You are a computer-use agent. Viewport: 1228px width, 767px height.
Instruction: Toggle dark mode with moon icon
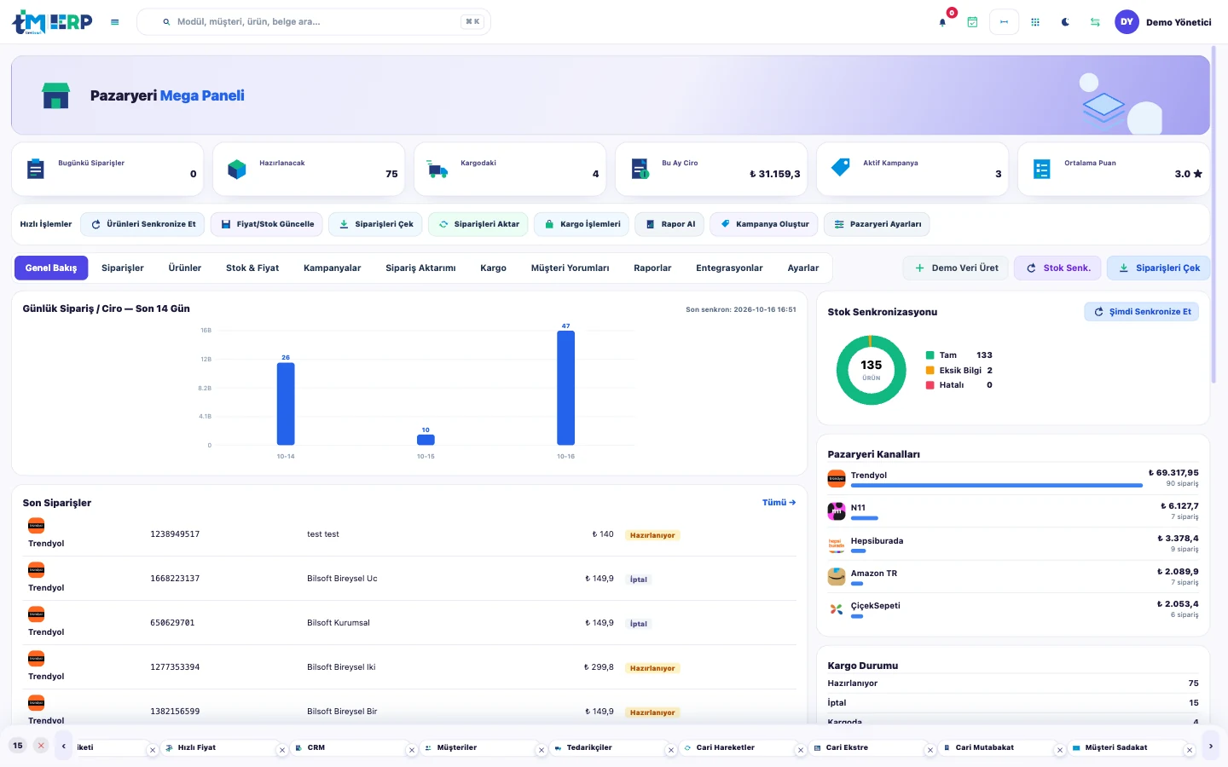(x=1065, y=22)
